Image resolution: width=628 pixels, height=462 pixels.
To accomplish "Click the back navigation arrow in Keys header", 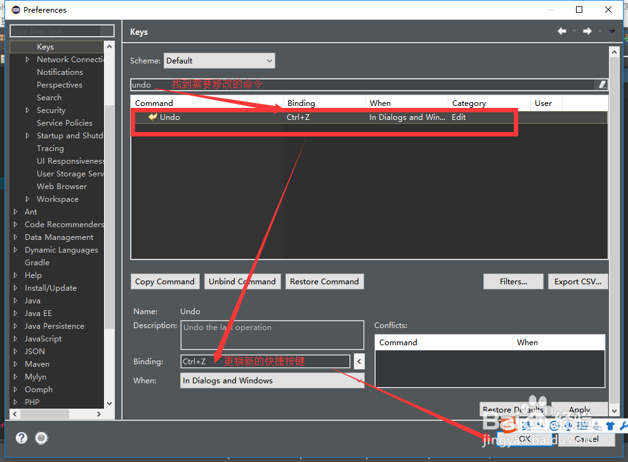I will click(x=562, y=31).
